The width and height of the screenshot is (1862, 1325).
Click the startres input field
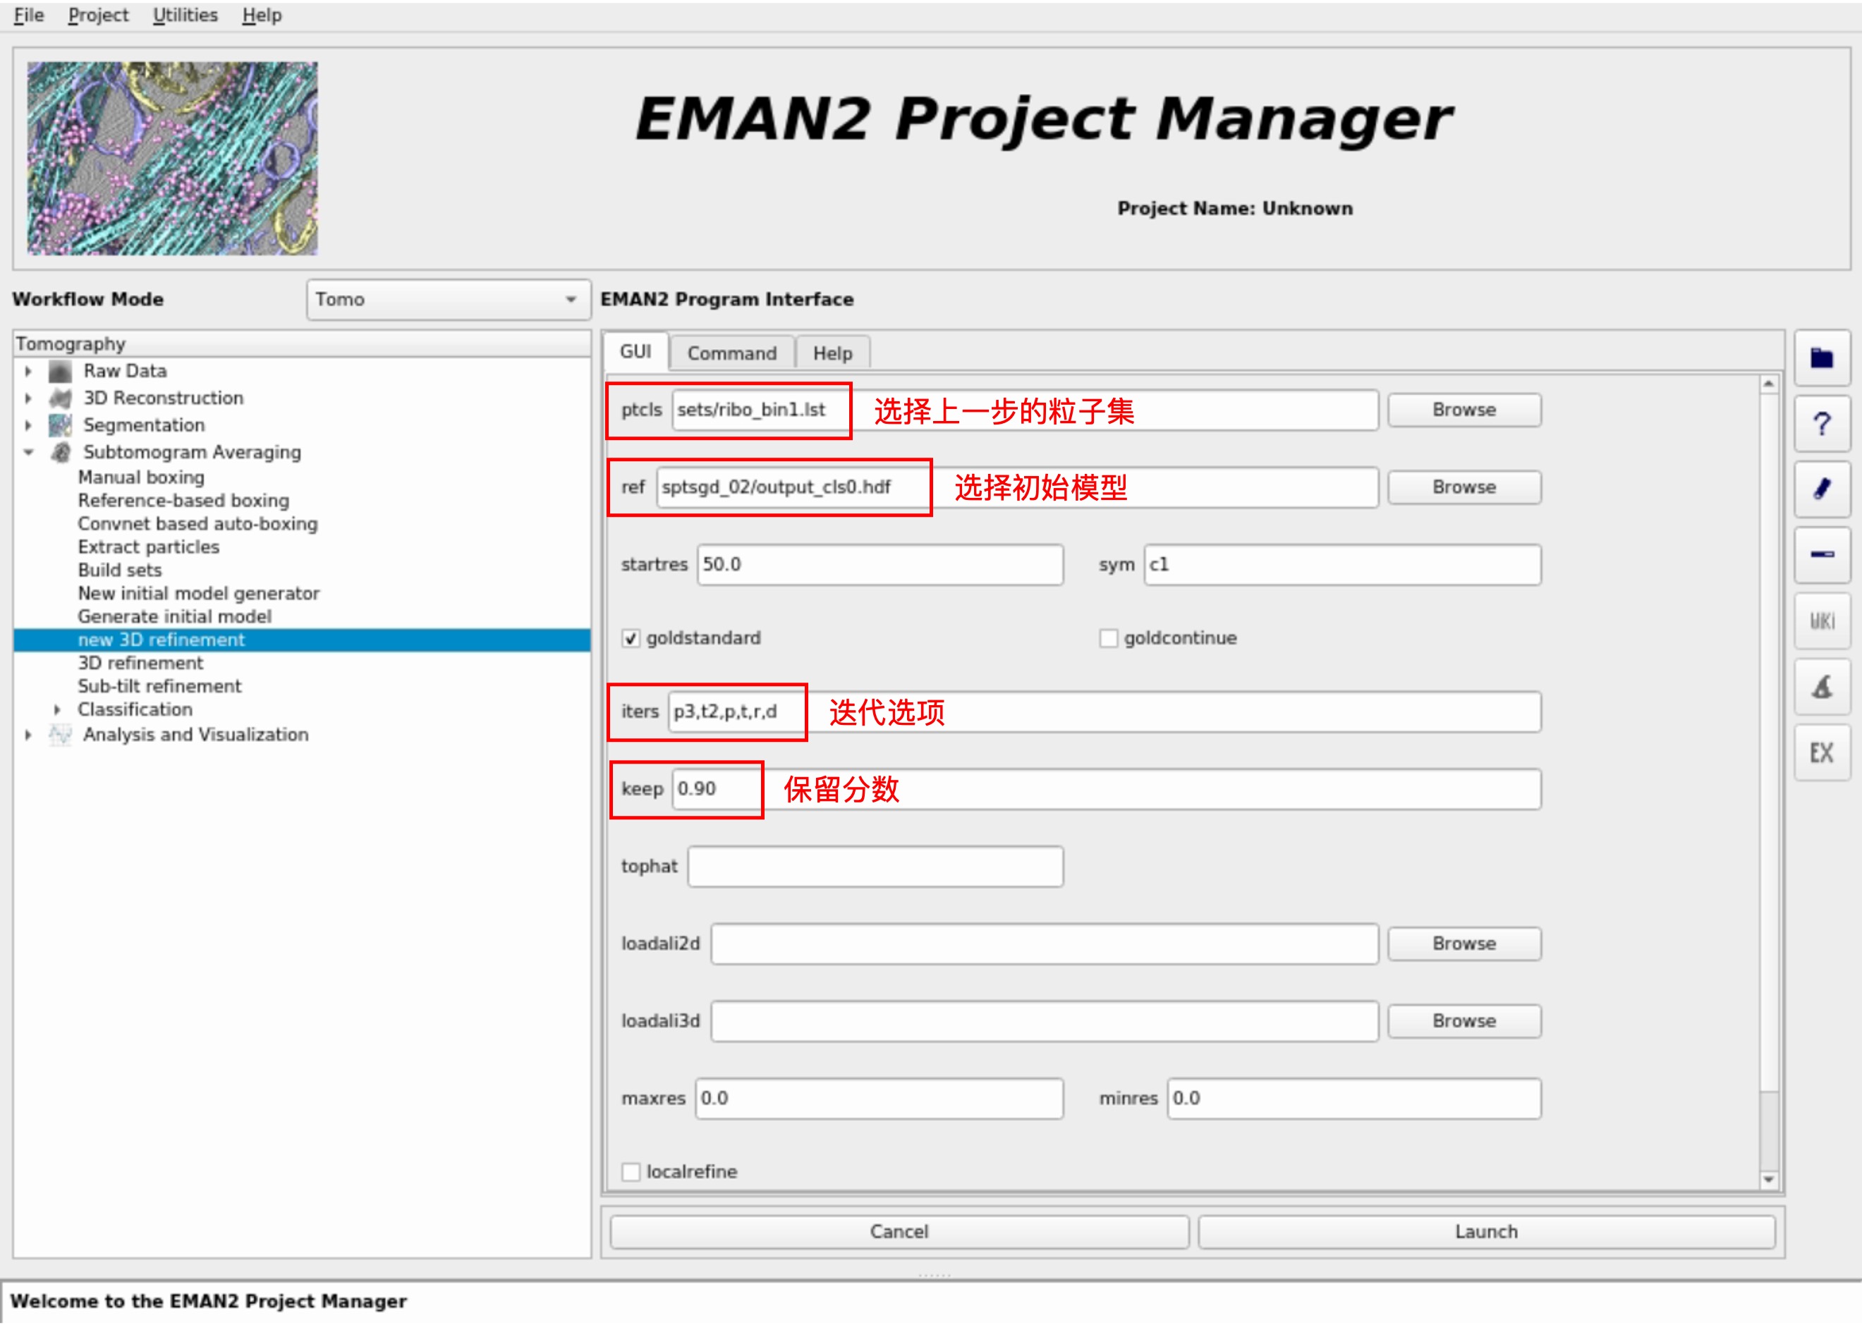(x=880, y=565)
